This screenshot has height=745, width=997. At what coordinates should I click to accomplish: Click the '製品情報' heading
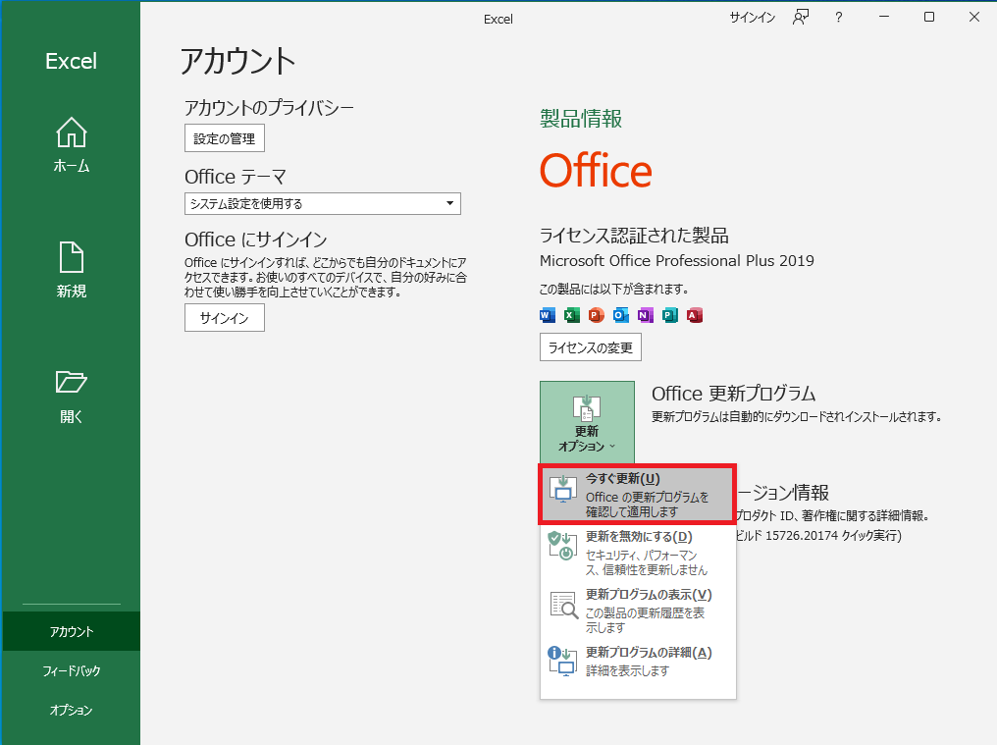point(581,119)
